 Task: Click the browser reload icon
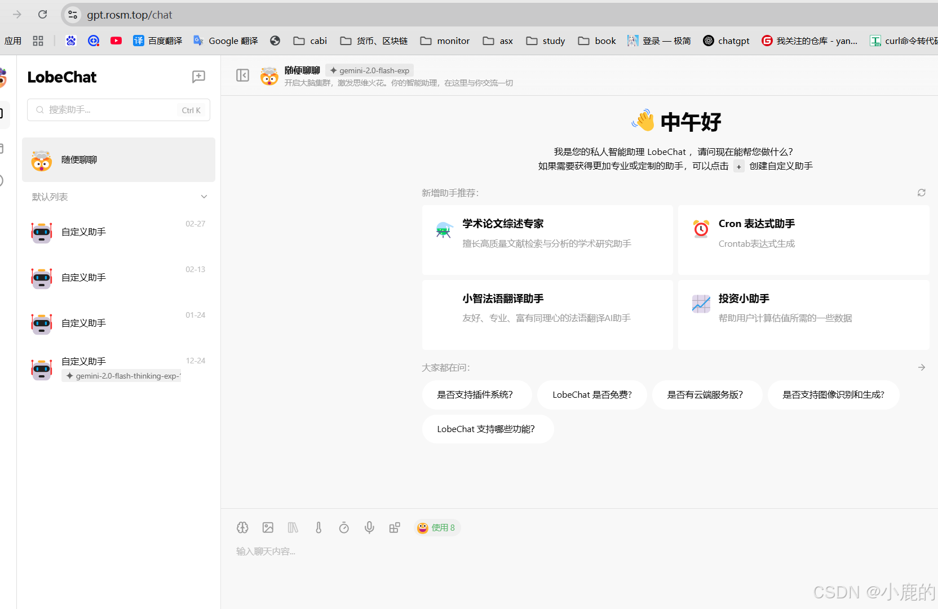(43, 15)
